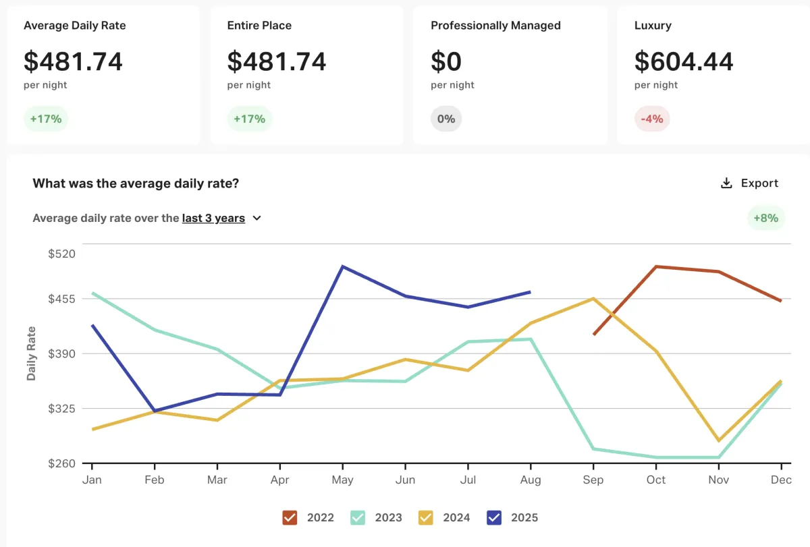This screenshot has height=547, width=810.
Task: Uncheck the 2022 legend checkbox
Action: point(290,518)
